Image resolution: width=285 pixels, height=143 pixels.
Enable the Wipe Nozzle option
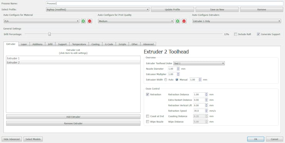[x=148, y=121]
